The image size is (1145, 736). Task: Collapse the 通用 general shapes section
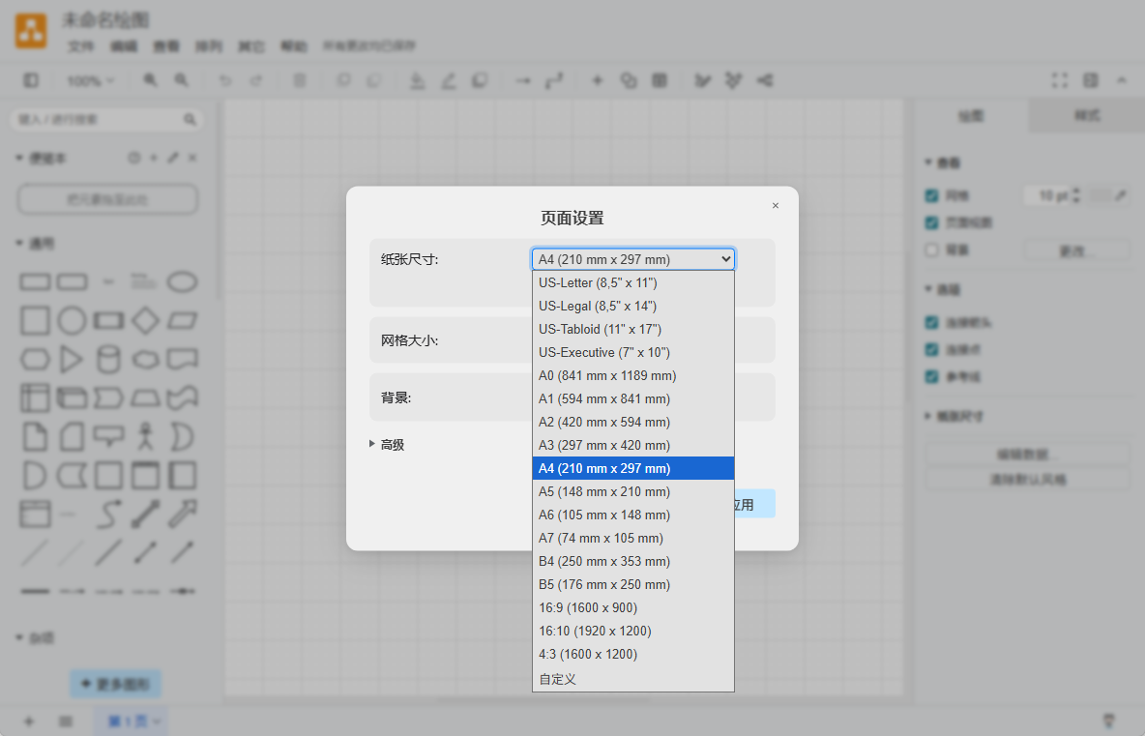click(35, 243)
